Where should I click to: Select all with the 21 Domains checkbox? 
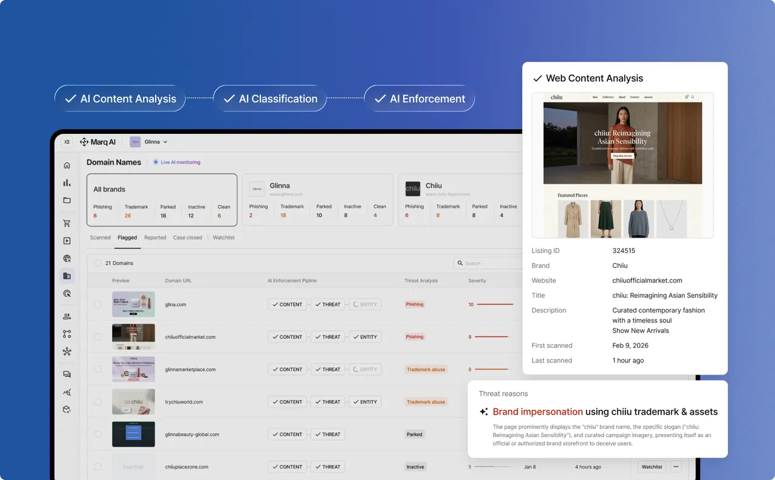pos(97,263)
